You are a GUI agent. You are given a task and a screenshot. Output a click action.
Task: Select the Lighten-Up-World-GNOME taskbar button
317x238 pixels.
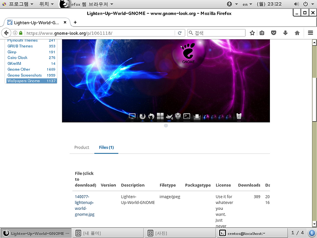(x=36, y=233)
